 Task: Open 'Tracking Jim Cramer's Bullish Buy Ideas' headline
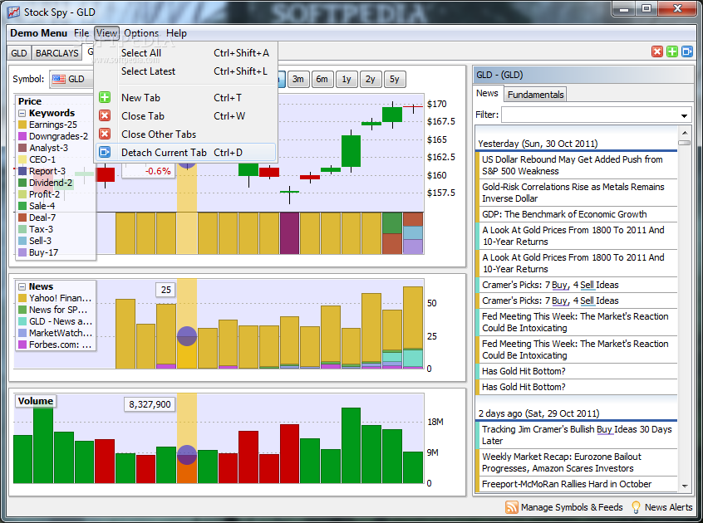point(577,435)
